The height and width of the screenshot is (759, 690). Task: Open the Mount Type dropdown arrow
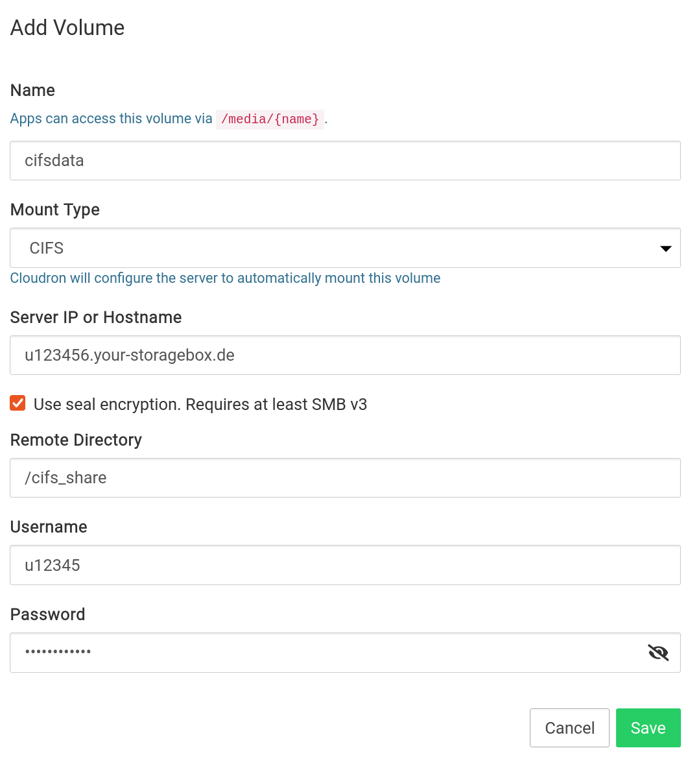tap(665, 248)
